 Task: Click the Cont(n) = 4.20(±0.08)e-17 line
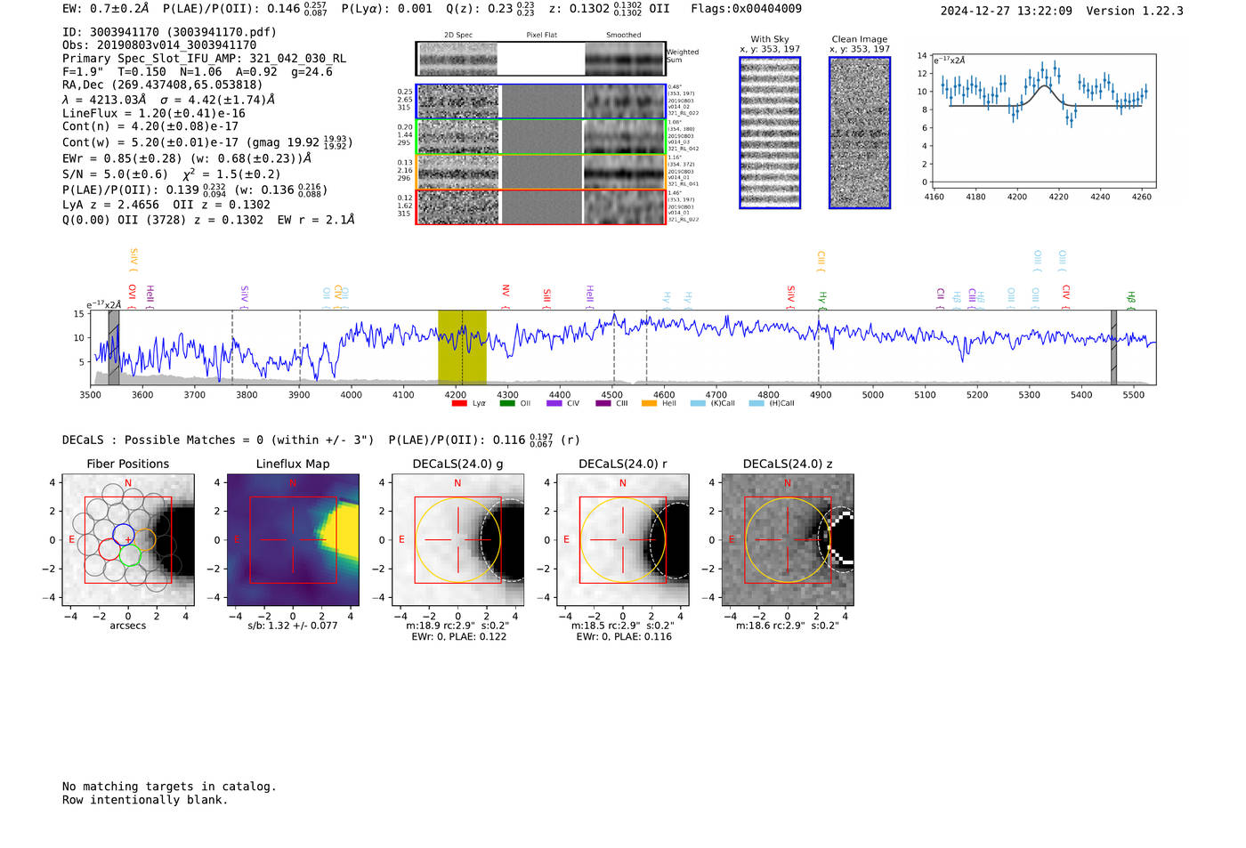[150, 126]
